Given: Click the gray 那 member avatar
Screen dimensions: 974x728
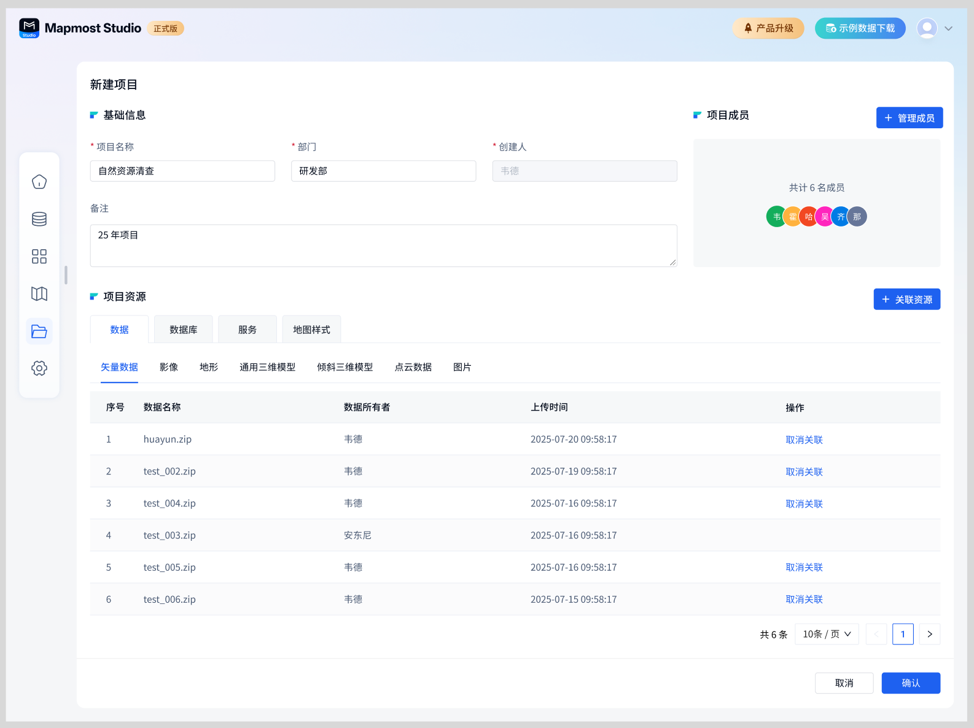Looking at the screenshot, I should [857, 217].
